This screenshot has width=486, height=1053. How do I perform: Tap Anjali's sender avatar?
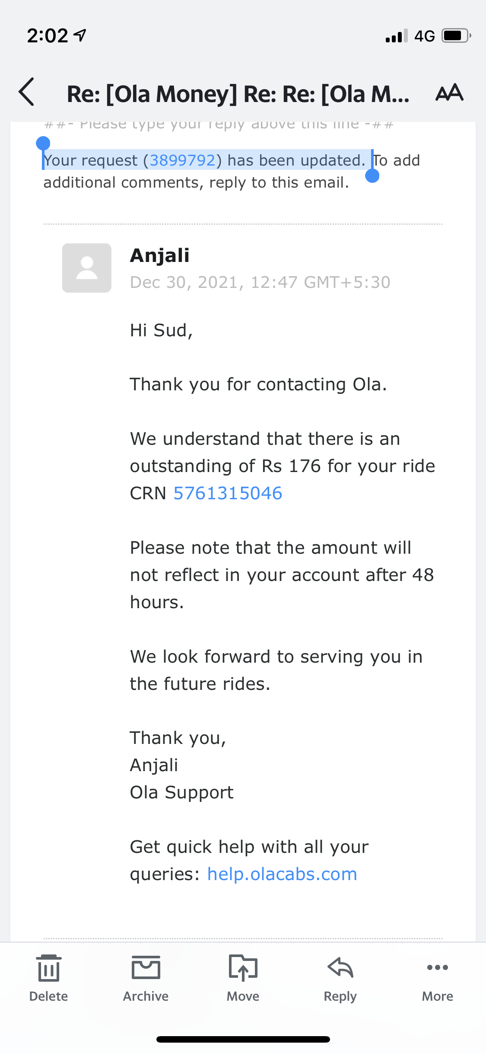(x=87, y=268)
